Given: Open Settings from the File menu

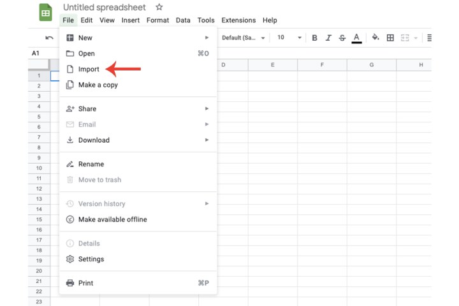Looking at the screenshot, I should (x=91, y=259).
